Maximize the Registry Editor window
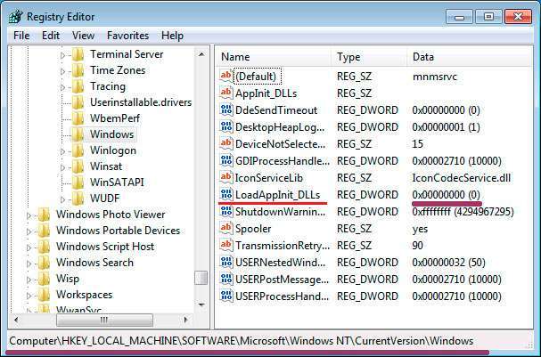 488,17
